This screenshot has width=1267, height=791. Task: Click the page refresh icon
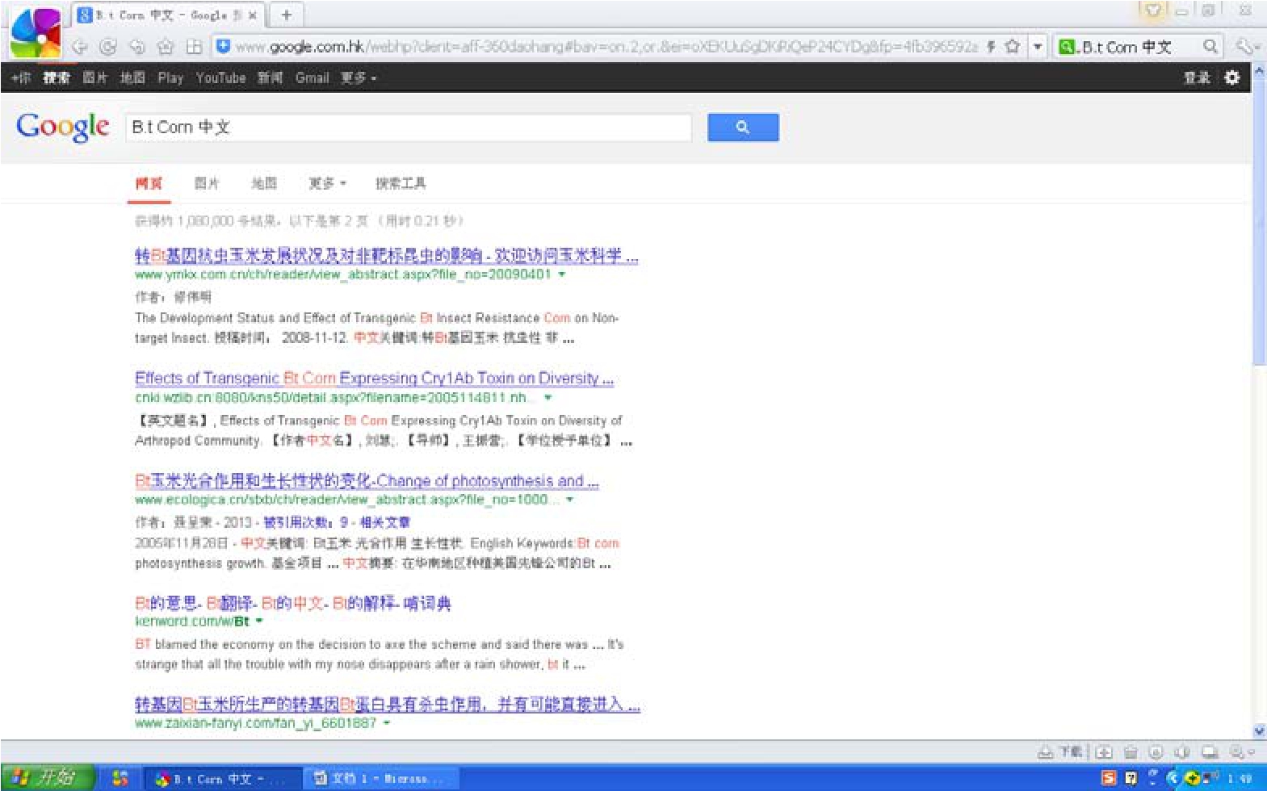[x=107, y=47]
